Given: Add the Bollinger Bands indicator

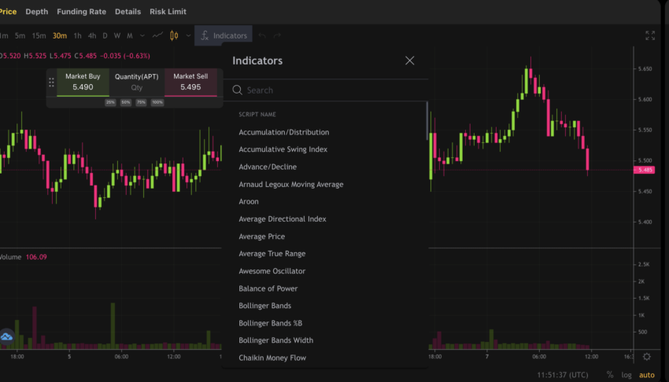Looking at the screenshot, I should [x=264, y=306].
